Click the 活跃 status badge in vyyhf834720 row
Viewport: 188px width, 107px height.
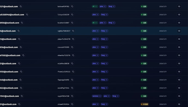coord(144,96)
